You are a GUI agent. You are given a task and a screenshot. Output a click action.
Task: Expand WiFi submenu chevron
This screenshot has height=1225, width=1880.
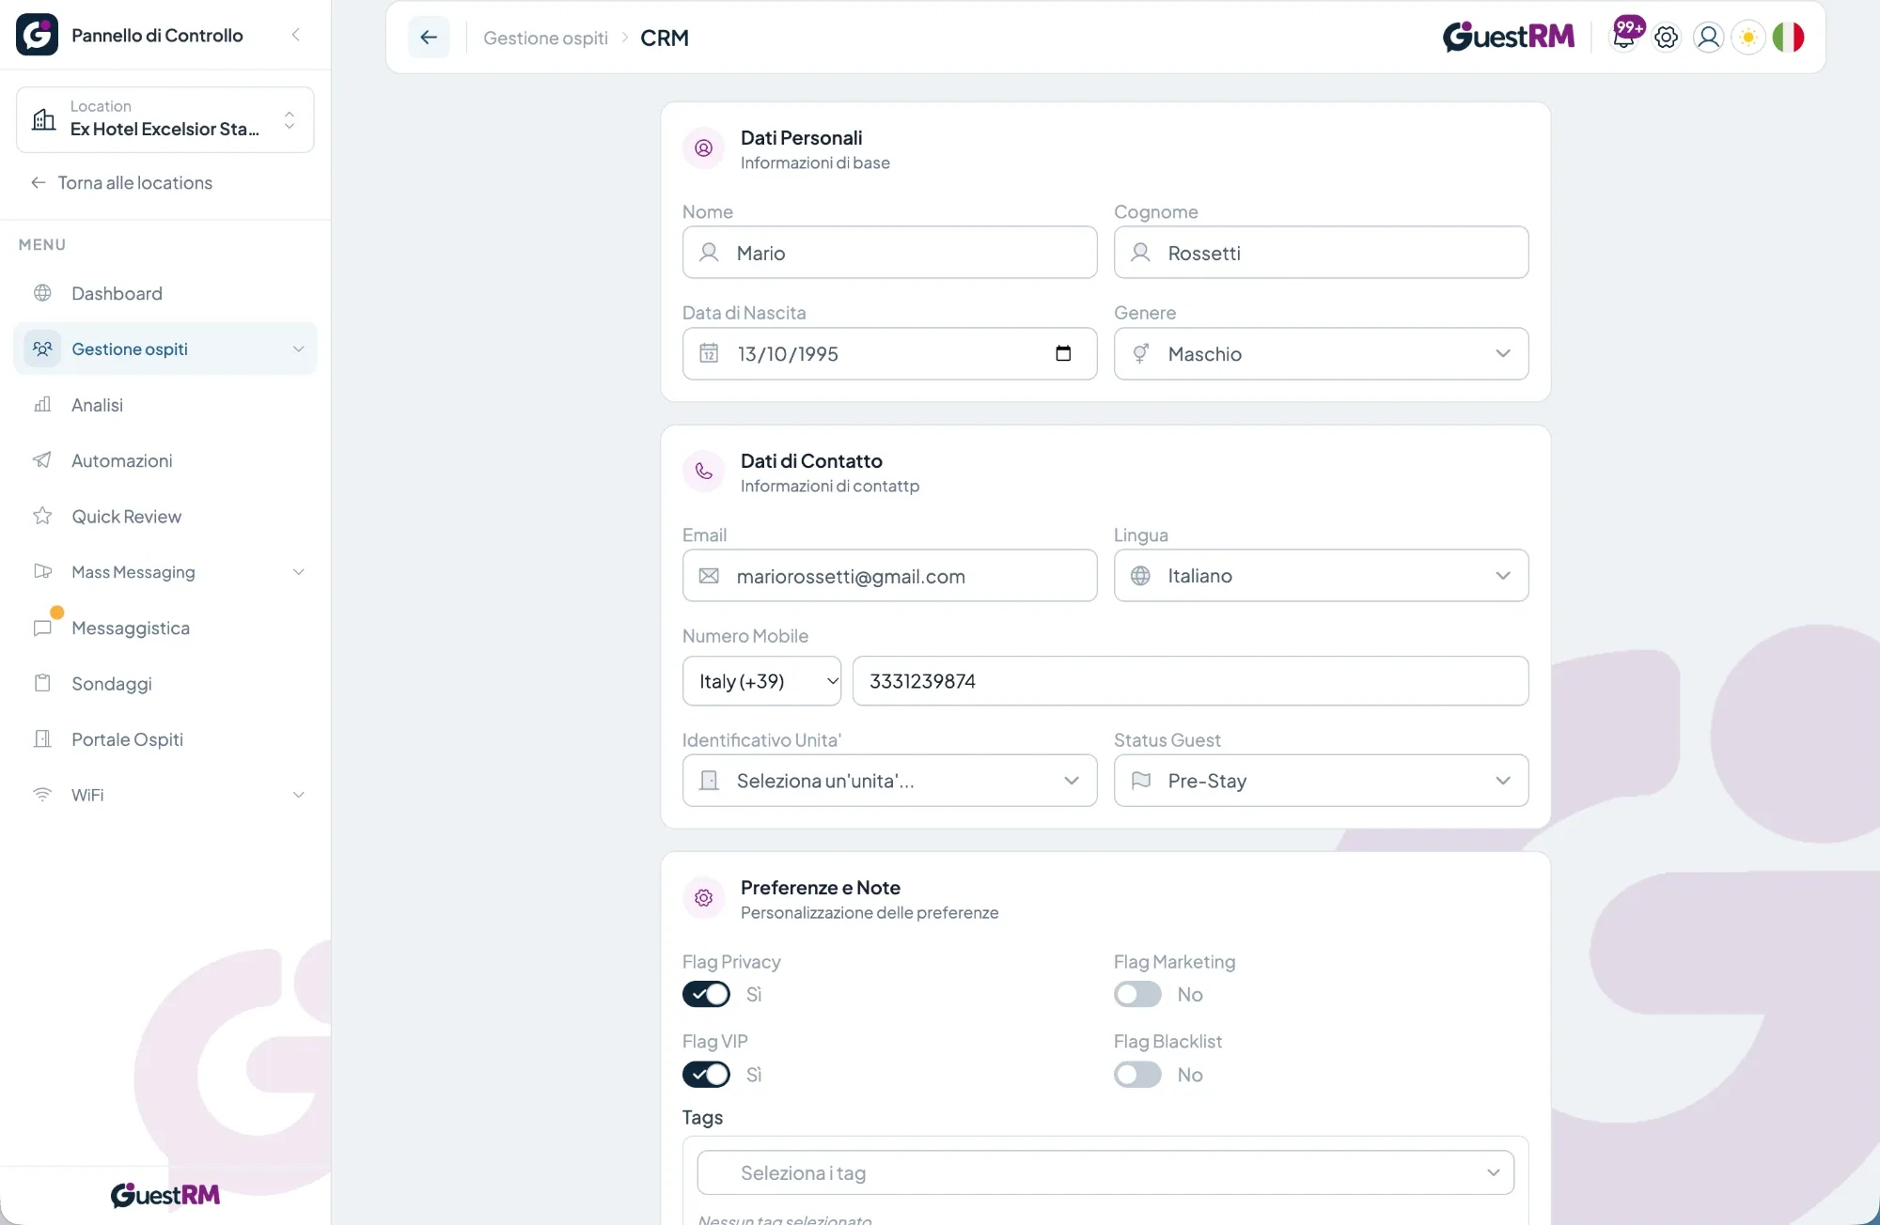coord(299,795)
